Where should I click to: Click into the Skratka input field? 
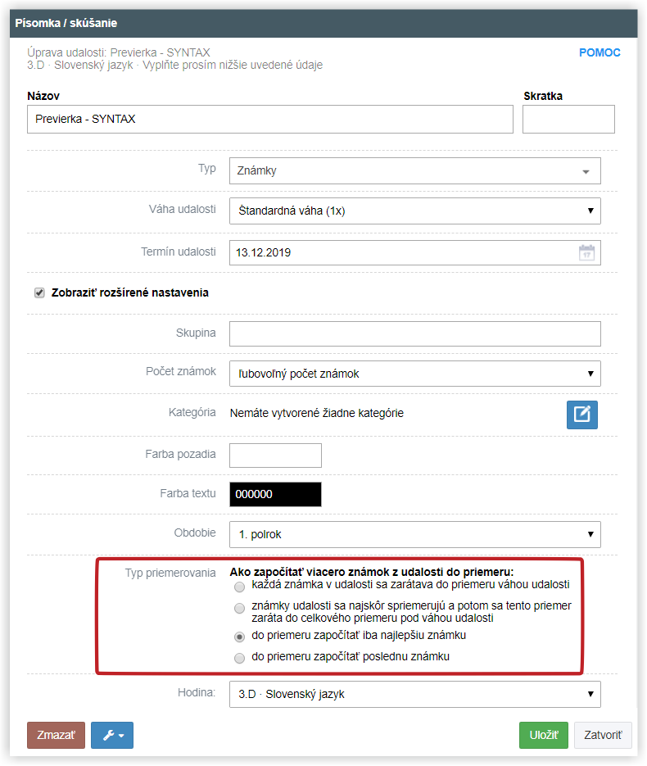568,119
